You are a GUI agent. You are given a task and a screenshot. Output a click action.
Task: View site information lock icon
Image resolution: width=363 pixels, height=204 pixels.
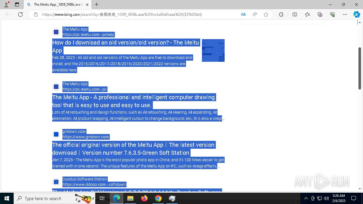click(36, 14)
